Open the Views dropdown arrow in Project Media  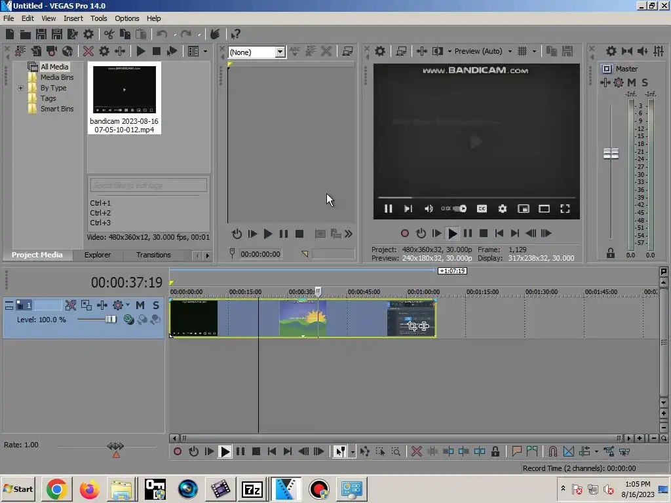tap(205, 51)
